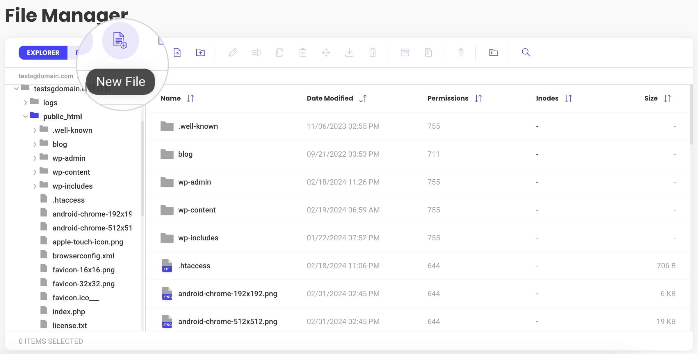
Task: Click the folder tree vertical scrollbar
Action: [x=143, y=168]
